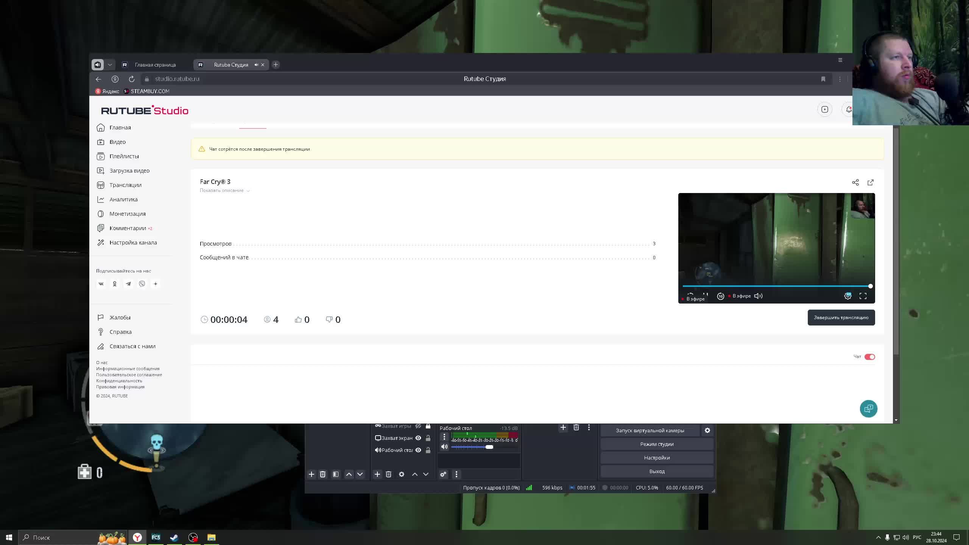Click the Завершить трансляцию button
Screen dimensions: 969x545
pyautogui.click(x=841, y=318)
